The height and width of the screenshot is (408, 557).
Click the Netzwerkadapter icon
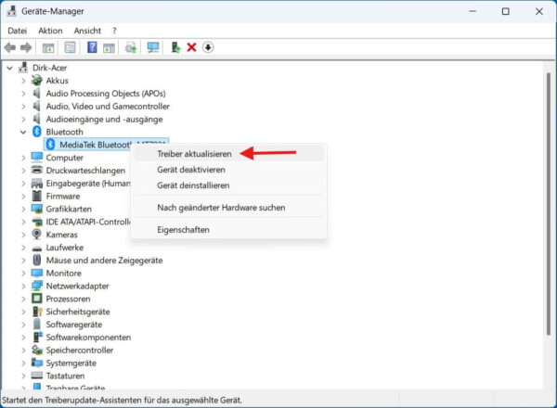(x=36, y=286)
